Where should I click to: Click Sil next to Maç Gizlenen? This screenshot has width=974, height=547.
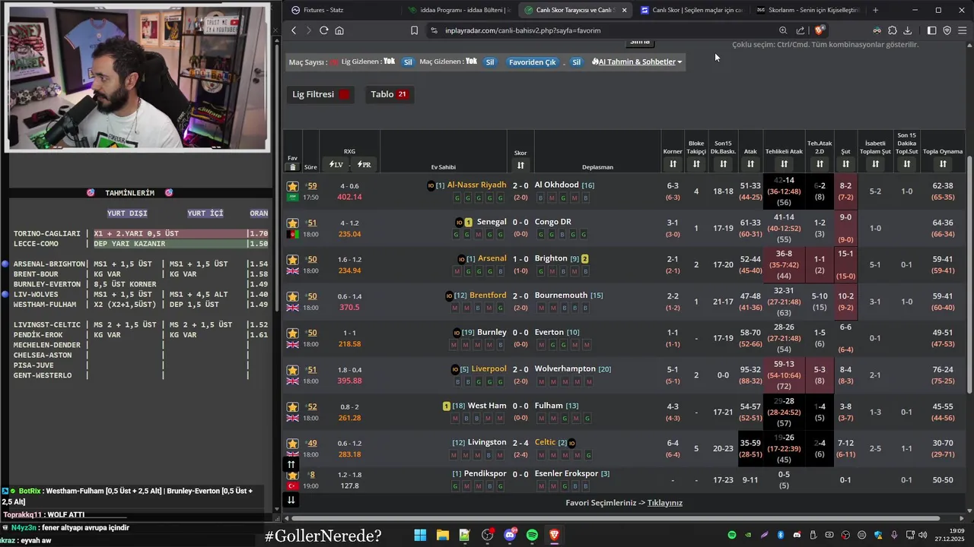point(490,62)
